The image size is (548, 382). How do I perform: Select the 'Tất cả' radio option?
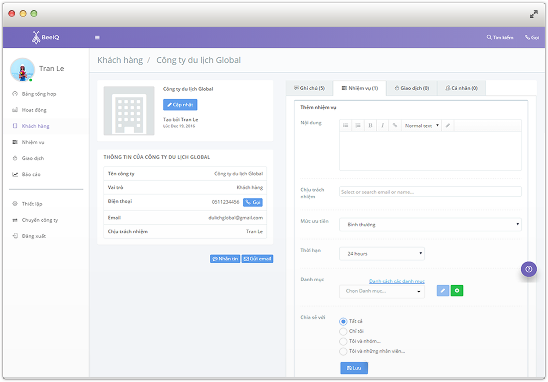tap(343, 322)
